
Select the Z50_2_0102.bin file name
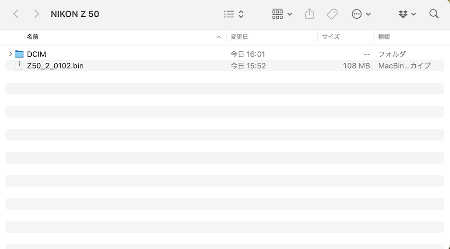(x=55, y=66)
